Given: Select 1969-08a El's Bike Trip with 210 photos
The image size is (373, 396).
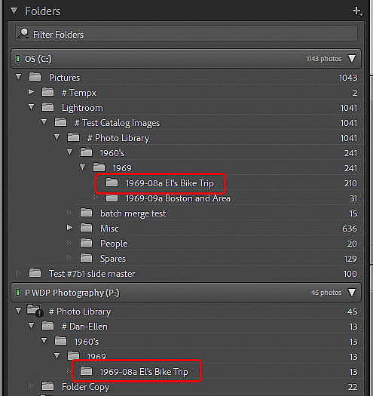Looking at the screenshot, I should pyautogui.click(x=170, y=183).
